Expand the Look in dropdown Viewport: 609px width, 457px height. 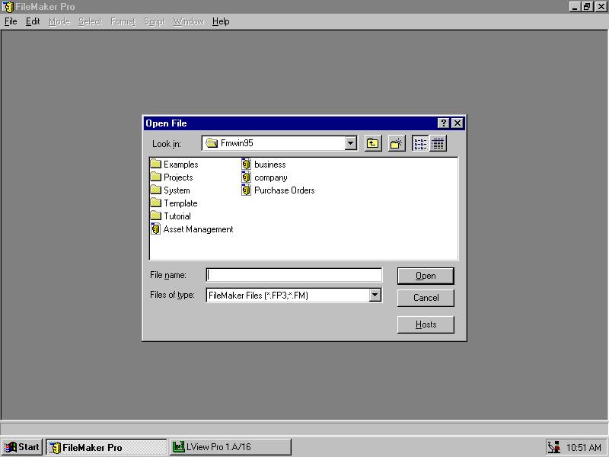350,143
